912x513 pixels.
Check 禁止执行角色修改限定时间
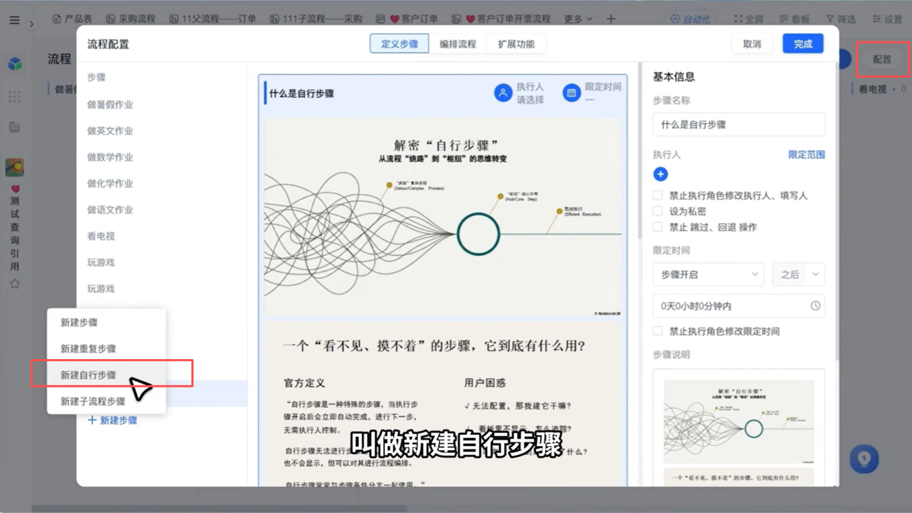(x=658, y=331)
